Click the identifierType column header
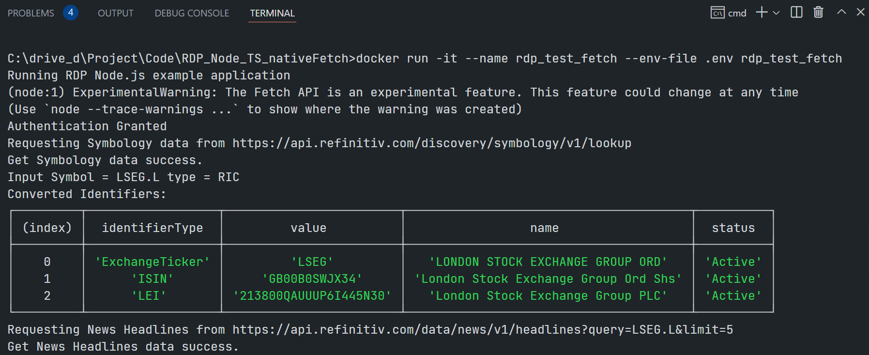 pos(152,228)
